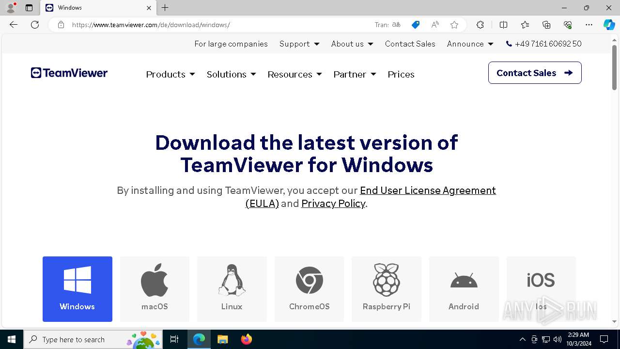Select the macOS platform tile
Viewport: 620px width, 349px height.
pos(155,289)
